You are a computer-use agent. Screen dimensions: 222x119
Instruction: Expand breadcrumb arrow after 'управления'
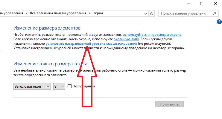pyautogui.click(x=26, y=13)
